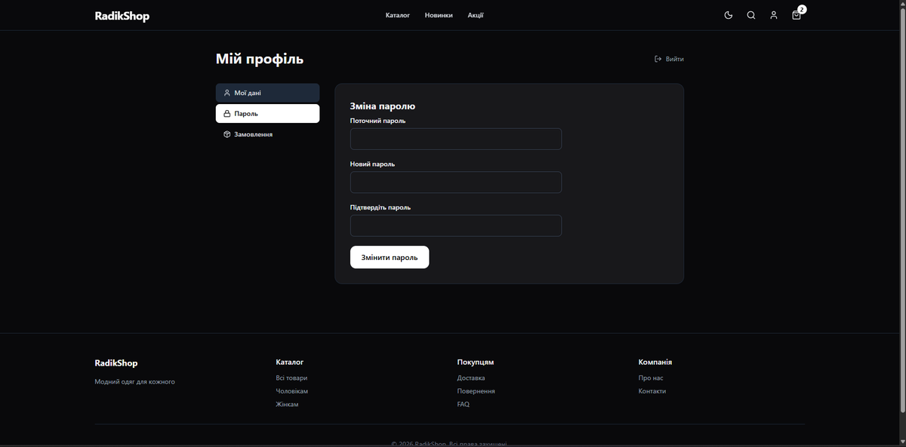
Task: Open the FAQ footer link
Action: tap(464, 405)
